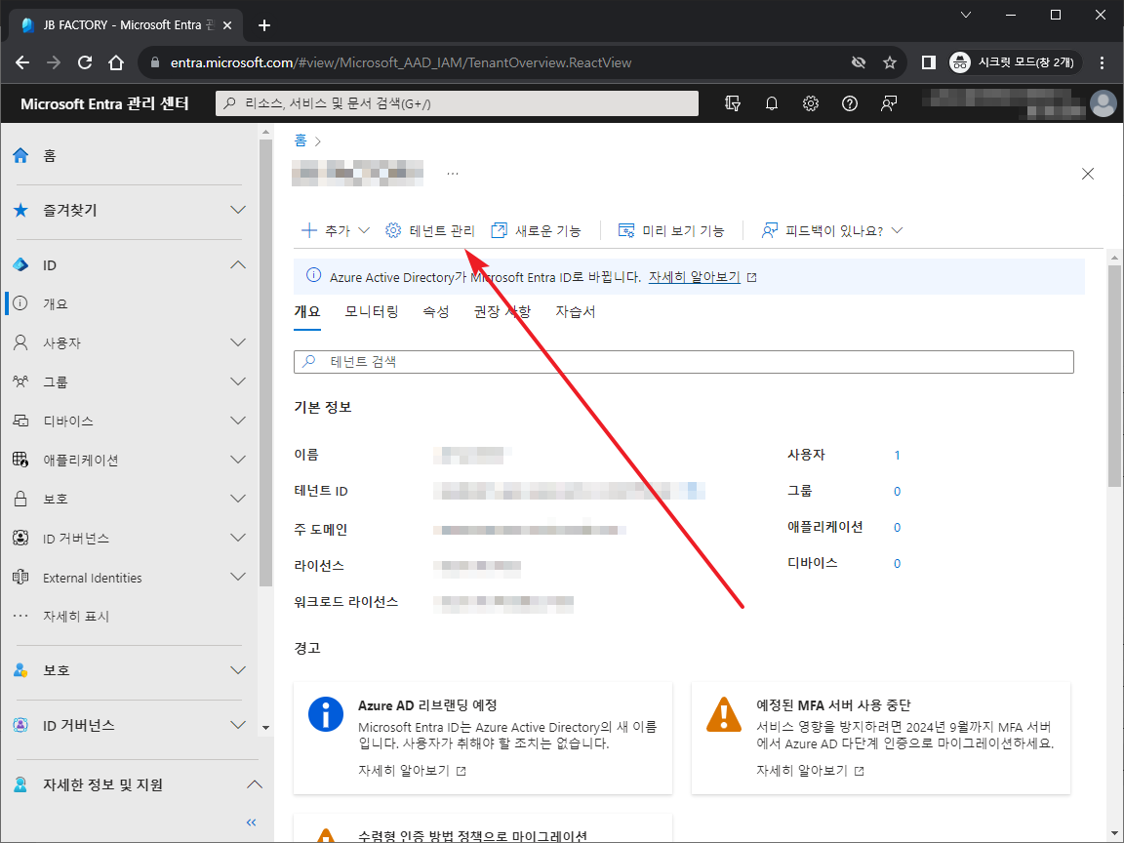1124x843 pixels.
Task: Click 미리 보기 기능 in the toolbar
Action: click(x=671, y=230)
